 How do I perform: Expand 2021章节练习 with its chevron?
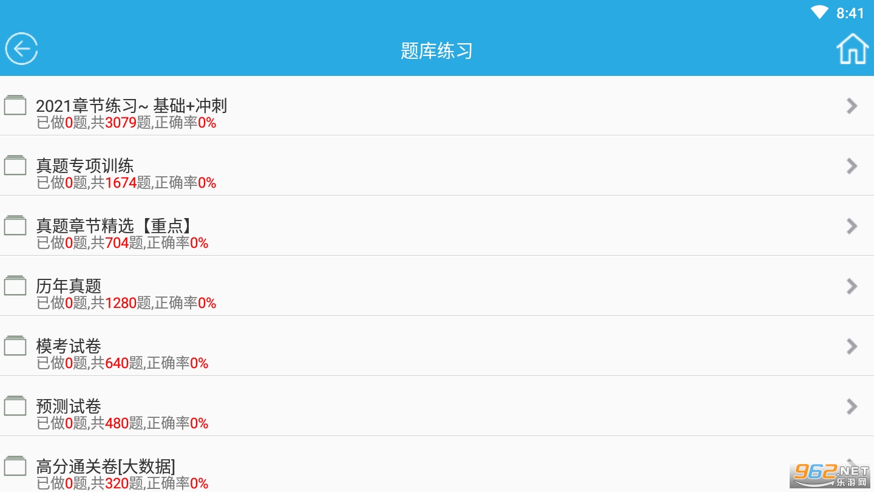tap(852, 106)
